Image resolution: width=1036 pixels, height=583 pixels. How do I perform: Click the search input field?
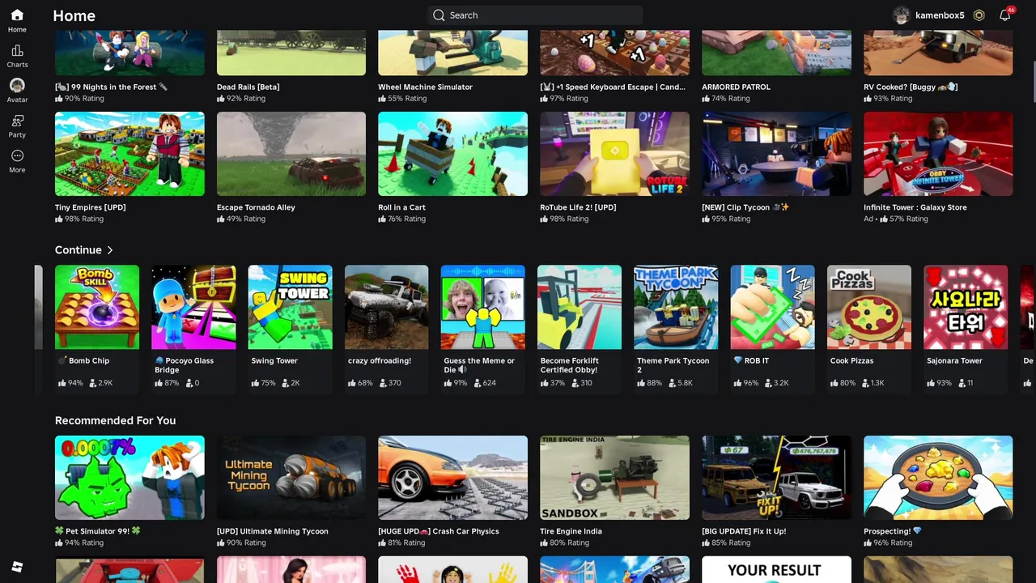tap(535, 15)
